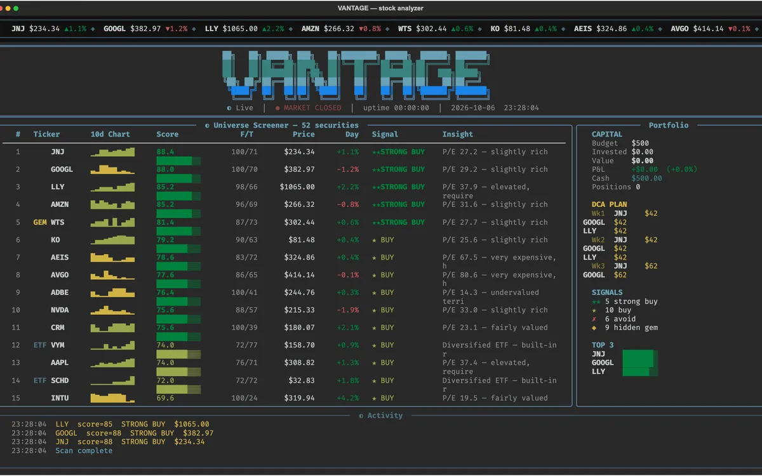762x476 pixels.
Task: Sort by the Price column header
Action: click(304, 135)
